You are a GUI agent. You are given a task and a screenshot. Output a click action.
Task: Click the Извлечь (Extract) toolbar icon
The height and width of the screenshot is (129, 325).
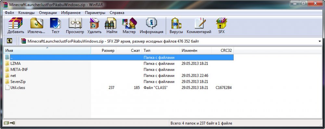pyautogui.click(x=36, y=23)
